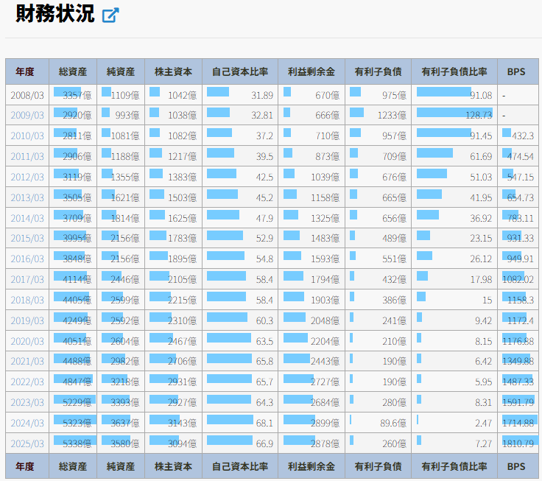Viewport: 542px width, 481px height.
Task: Click the 5338億 total assets cell
Action: [73, 443]
